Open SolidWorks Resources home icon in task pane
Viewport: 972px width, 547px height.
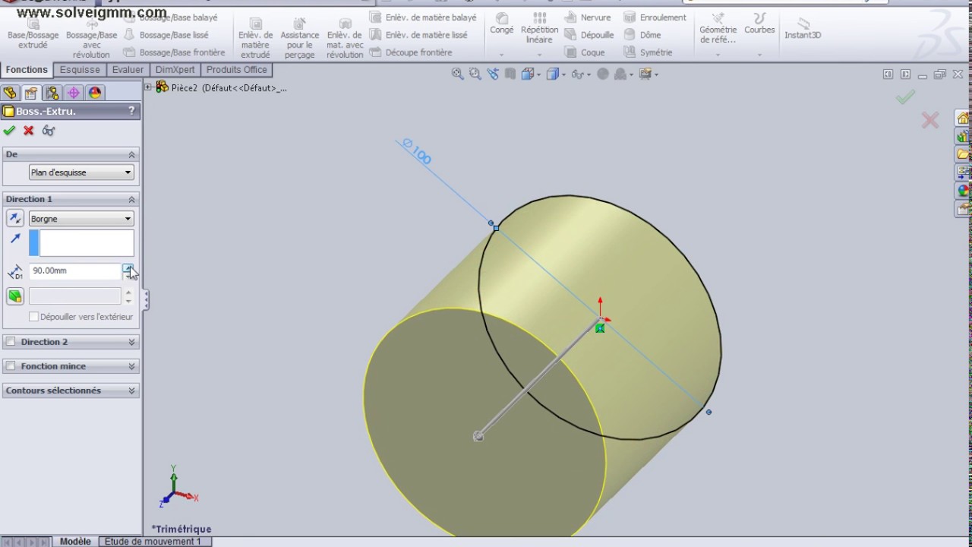[963, 119]
